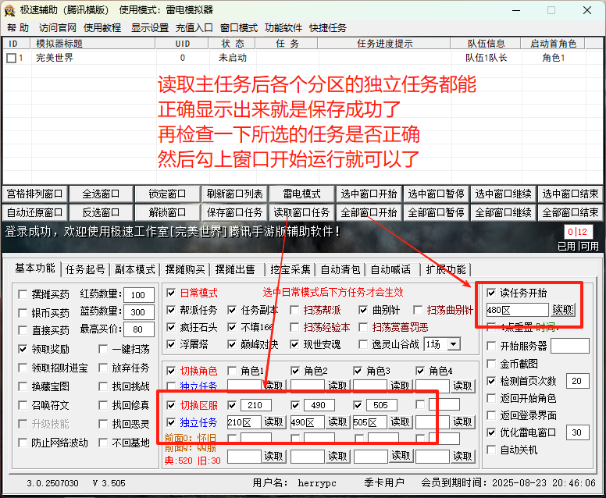Screen dimensions: 606x498
Task: Click the 选中窗口暂停 button
Action: coord(436,194)
